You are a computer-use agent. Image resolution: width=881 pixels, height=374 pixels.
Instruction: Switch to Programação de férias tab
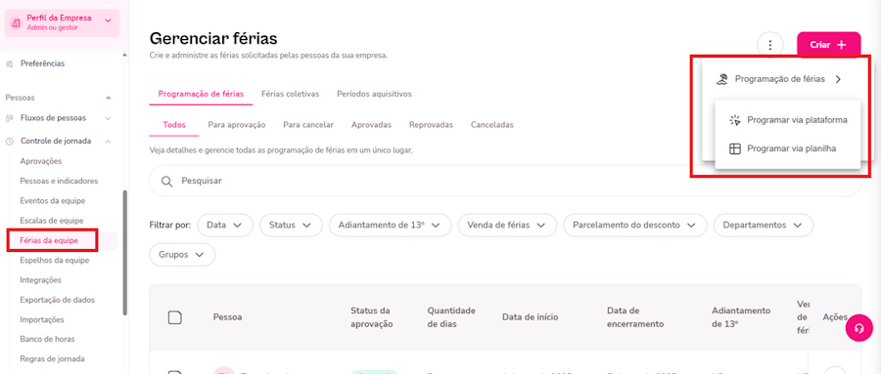[x=201, y=94]
